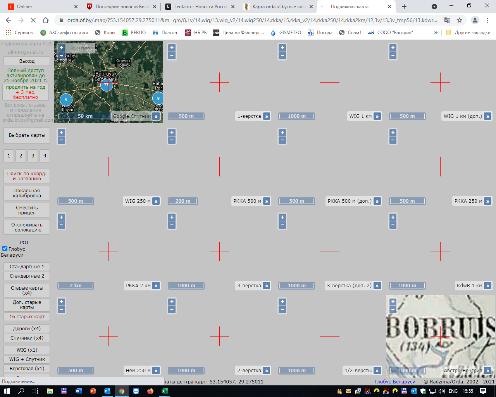Zoom in on the WIG 250 м map
Image resolution: width=496 pixels, height=397 pixels.
(x=61, y=133)
